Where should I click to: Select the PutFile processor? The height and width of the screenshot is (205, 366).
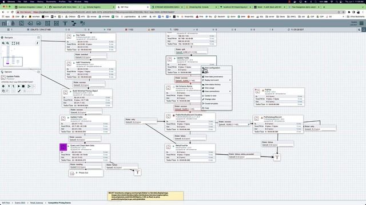point(280,97)
